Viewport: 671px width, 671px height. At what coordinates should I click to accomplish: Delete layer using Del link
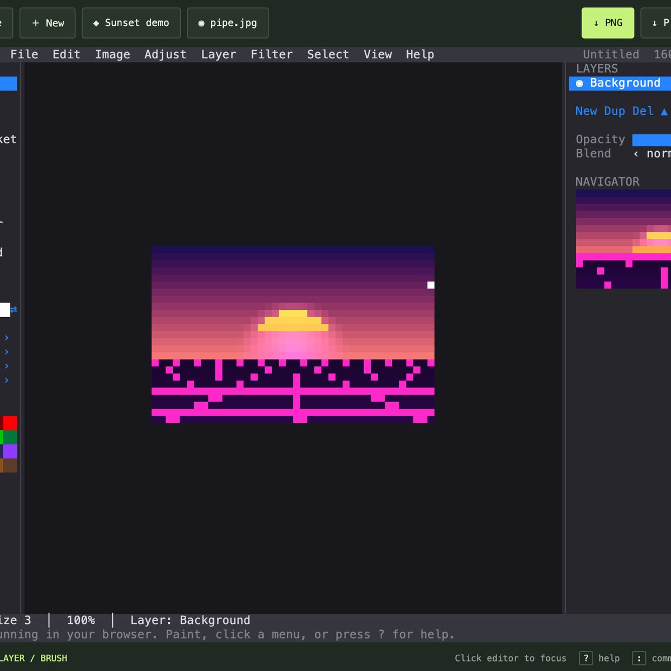coord(643,111)
